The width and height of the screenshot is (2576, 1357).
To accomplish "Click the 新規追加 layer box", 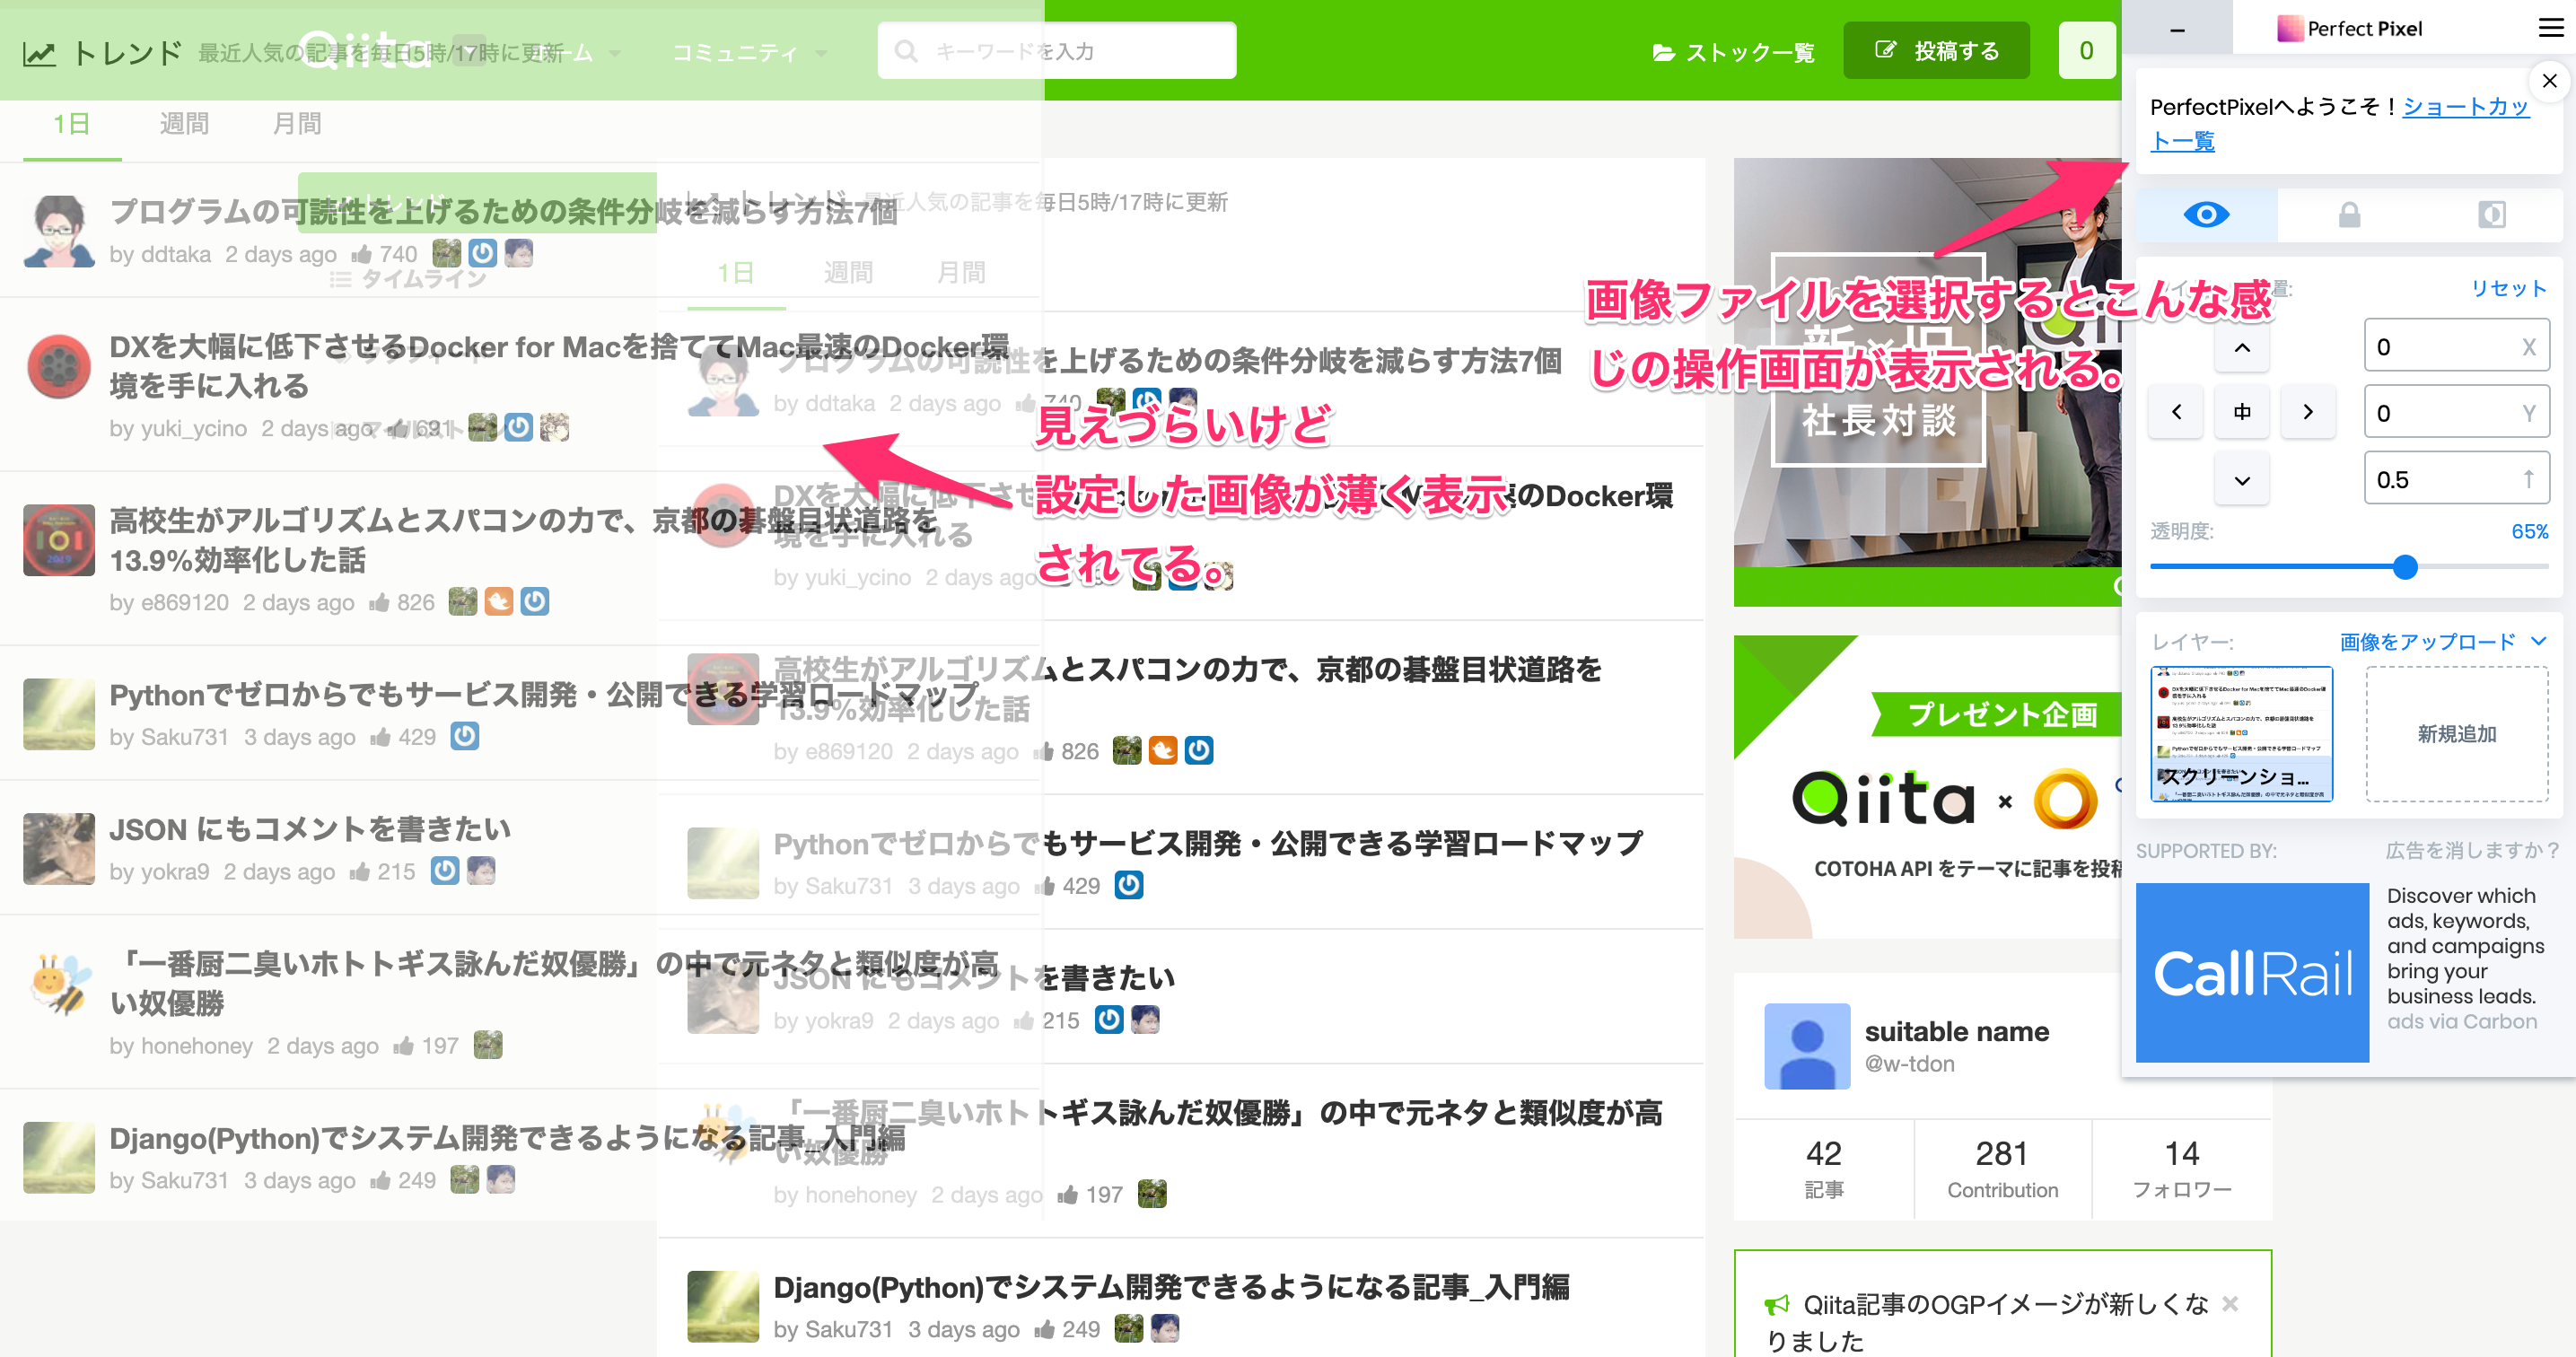I will (2456, 734).
